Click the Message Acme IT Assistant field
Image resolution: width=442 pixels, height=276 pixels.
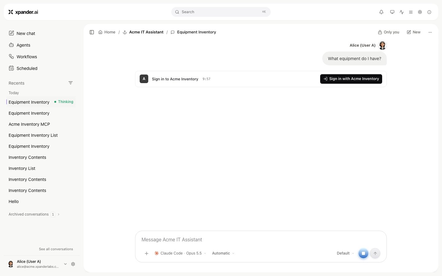click(x=260, y=240)
